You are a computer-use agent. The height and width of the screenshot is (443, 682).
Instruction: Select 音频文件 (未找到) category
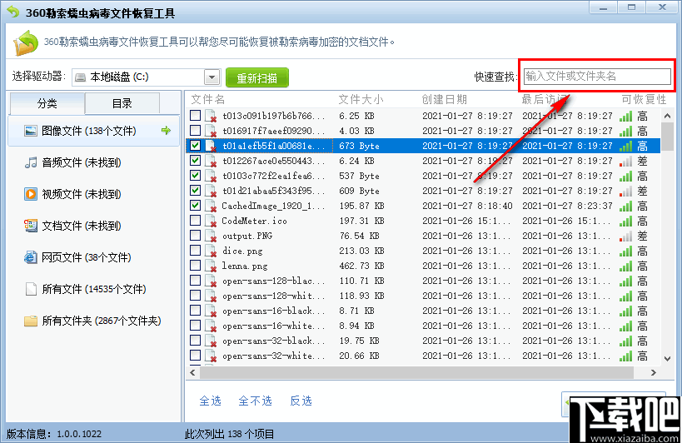[93, 162]
